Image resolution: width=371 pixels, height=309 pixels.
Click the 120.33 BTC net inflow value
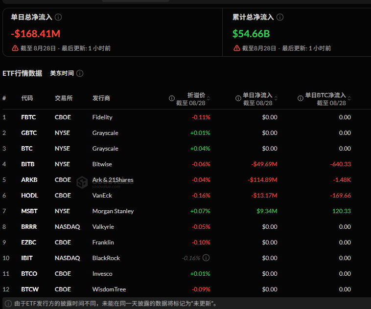click(x=342, y=211)
